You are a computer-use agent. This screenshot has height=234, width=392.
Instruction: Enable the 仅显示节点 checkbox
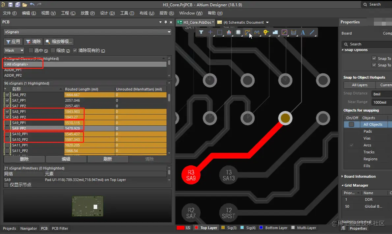click(x=7, y=185)
